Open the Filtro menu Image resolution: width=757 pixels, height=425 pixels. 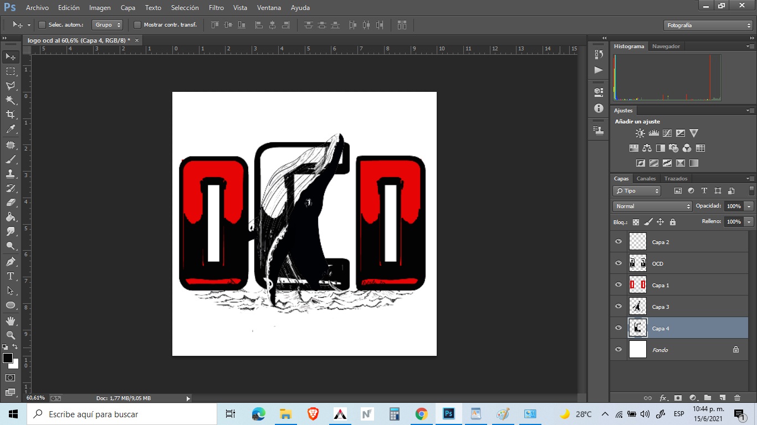pyautogui.click(x=216, y=8)
